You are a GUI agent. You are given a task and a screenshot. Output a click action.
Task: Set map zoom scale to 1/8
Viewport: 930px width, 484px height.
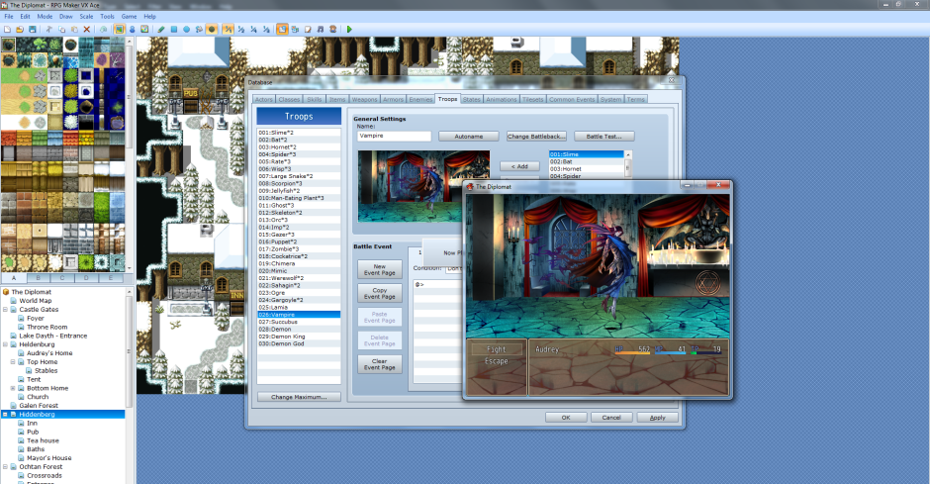266,29
